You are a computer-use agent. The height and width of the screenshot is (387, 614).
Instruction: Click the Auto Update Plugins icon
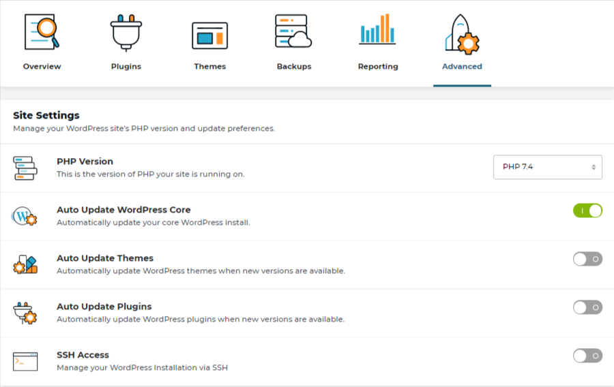(x=25, y=313)
